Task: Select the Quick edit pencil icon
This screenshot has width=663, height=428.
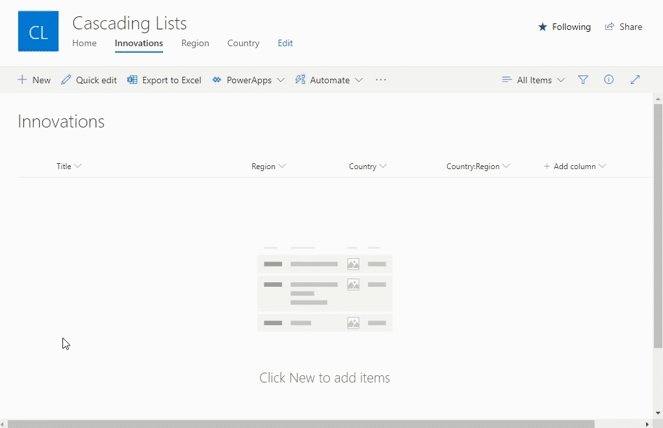Action: (x=66, y=79)
